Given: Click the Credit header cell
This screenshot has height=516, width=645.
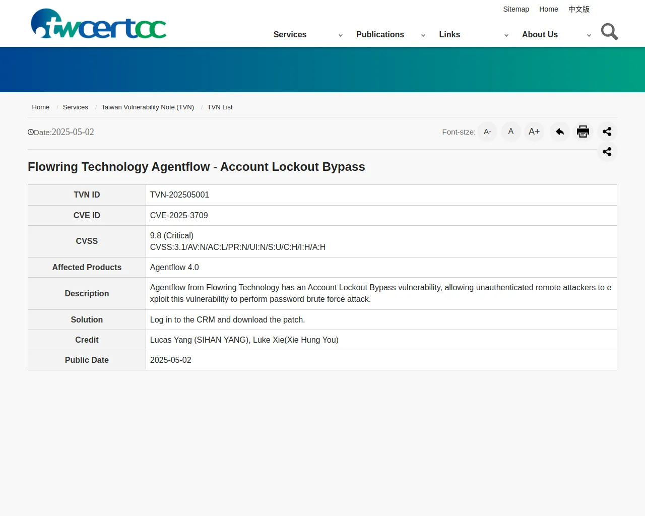Looking at the screenshot, I should coord(87,340).
